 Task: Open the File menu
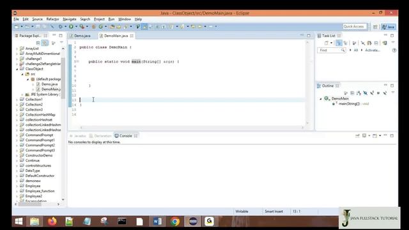pyautogui.click(x=16, y=19)
